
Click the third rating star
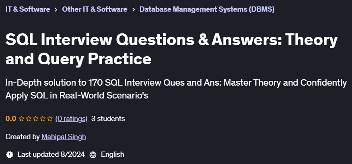coord(36,119)
